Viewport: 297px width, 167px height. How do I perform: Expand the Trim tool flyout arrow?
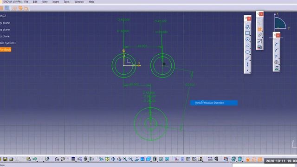[x=279, y=58]
